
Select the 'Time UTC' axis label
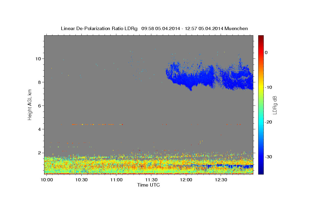tap(148, 185)
